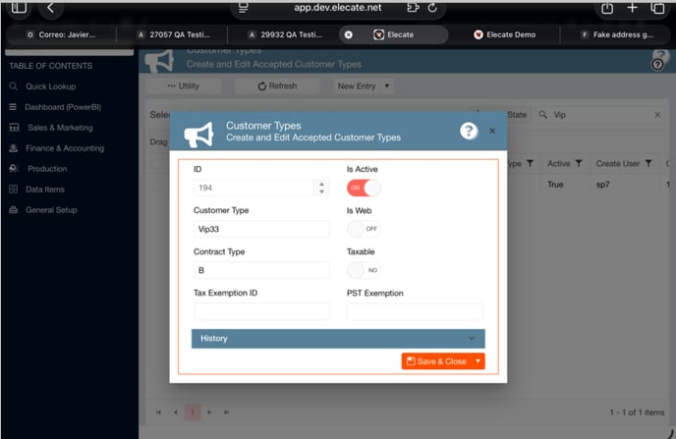Open the New Entry dropdown arrow

tap(388, 86)
